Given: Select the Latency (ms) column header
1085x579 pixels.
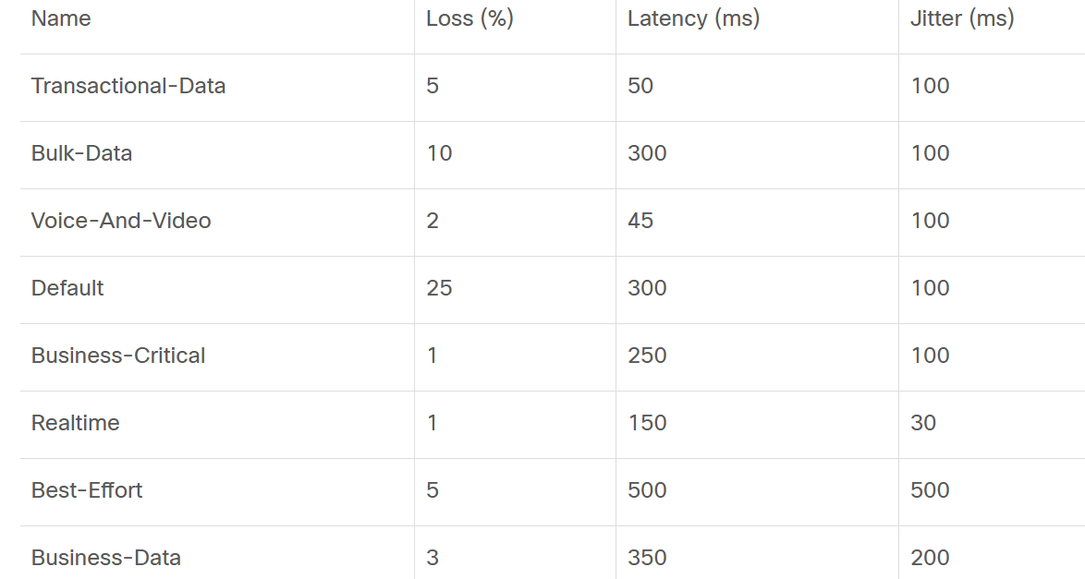Looking at the screenshot, I should tap(693, 18).
